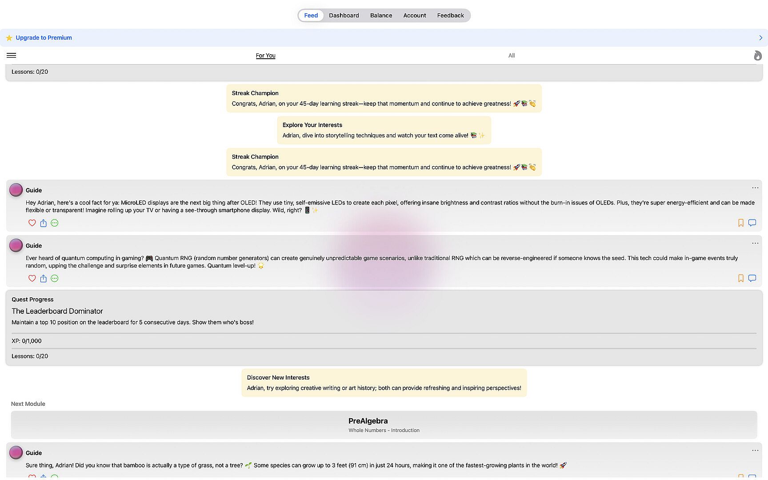Share the quantum computing gaming post
The image size is (768, 480).
coord(43,279)
